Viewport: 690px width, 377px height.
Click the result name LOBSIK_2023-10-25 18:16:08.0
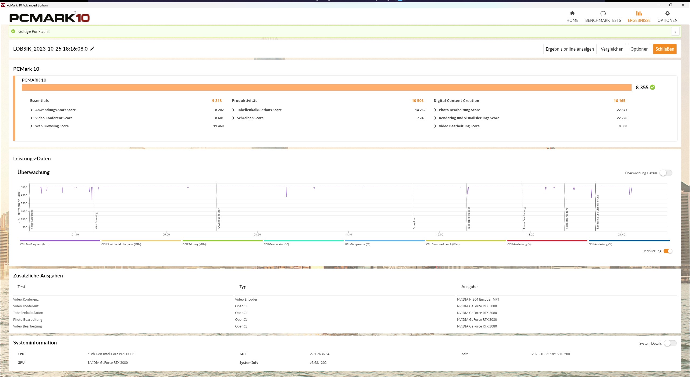(x=50, y=49)
